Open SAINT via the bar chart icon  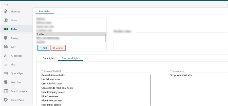6,47
